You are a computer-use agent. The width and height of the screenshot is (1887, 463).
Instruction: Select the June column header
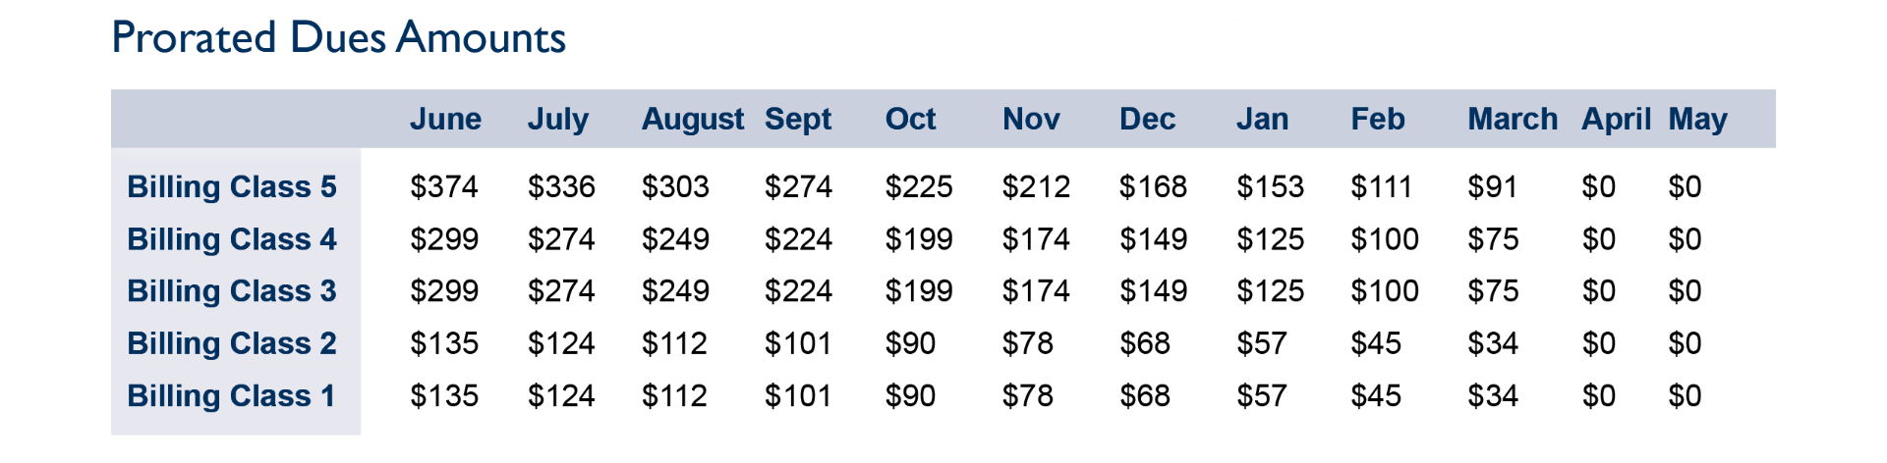[445, 119]
